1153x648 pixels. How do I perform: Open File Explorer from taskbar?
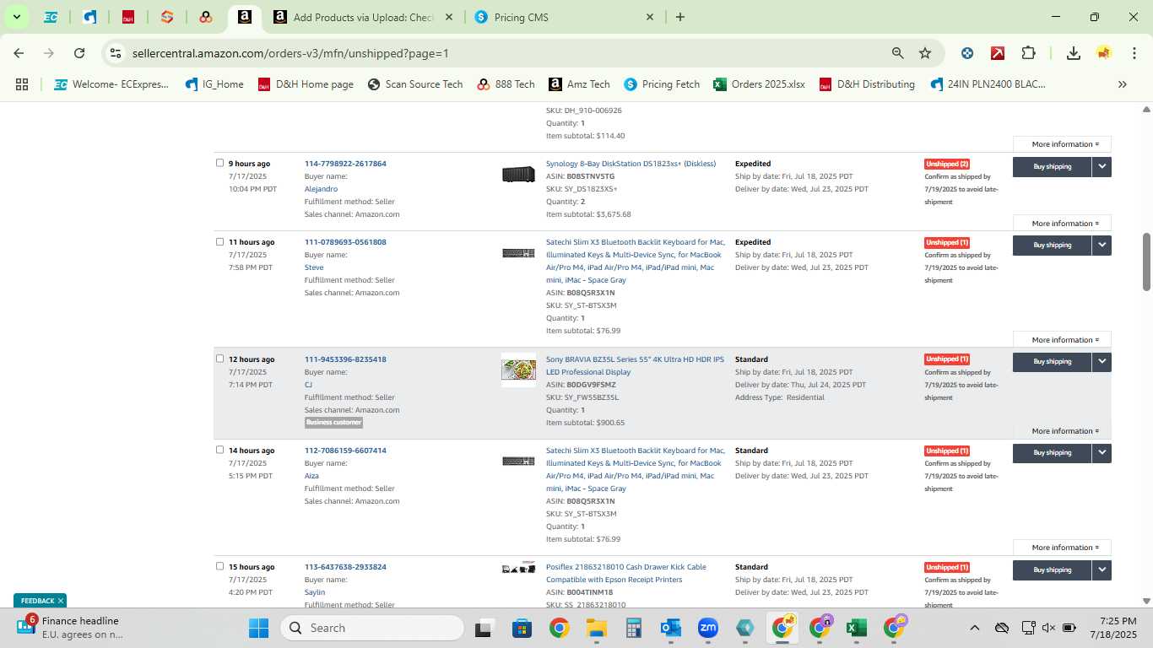(597, 628)
